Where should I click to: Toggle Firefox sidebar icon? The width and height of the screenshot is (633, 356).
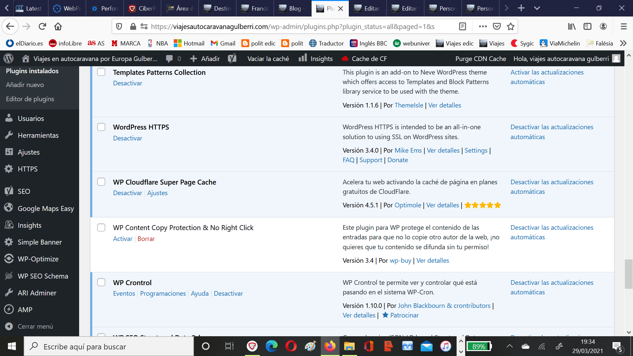pyautogui.click(x=588, y=26)
